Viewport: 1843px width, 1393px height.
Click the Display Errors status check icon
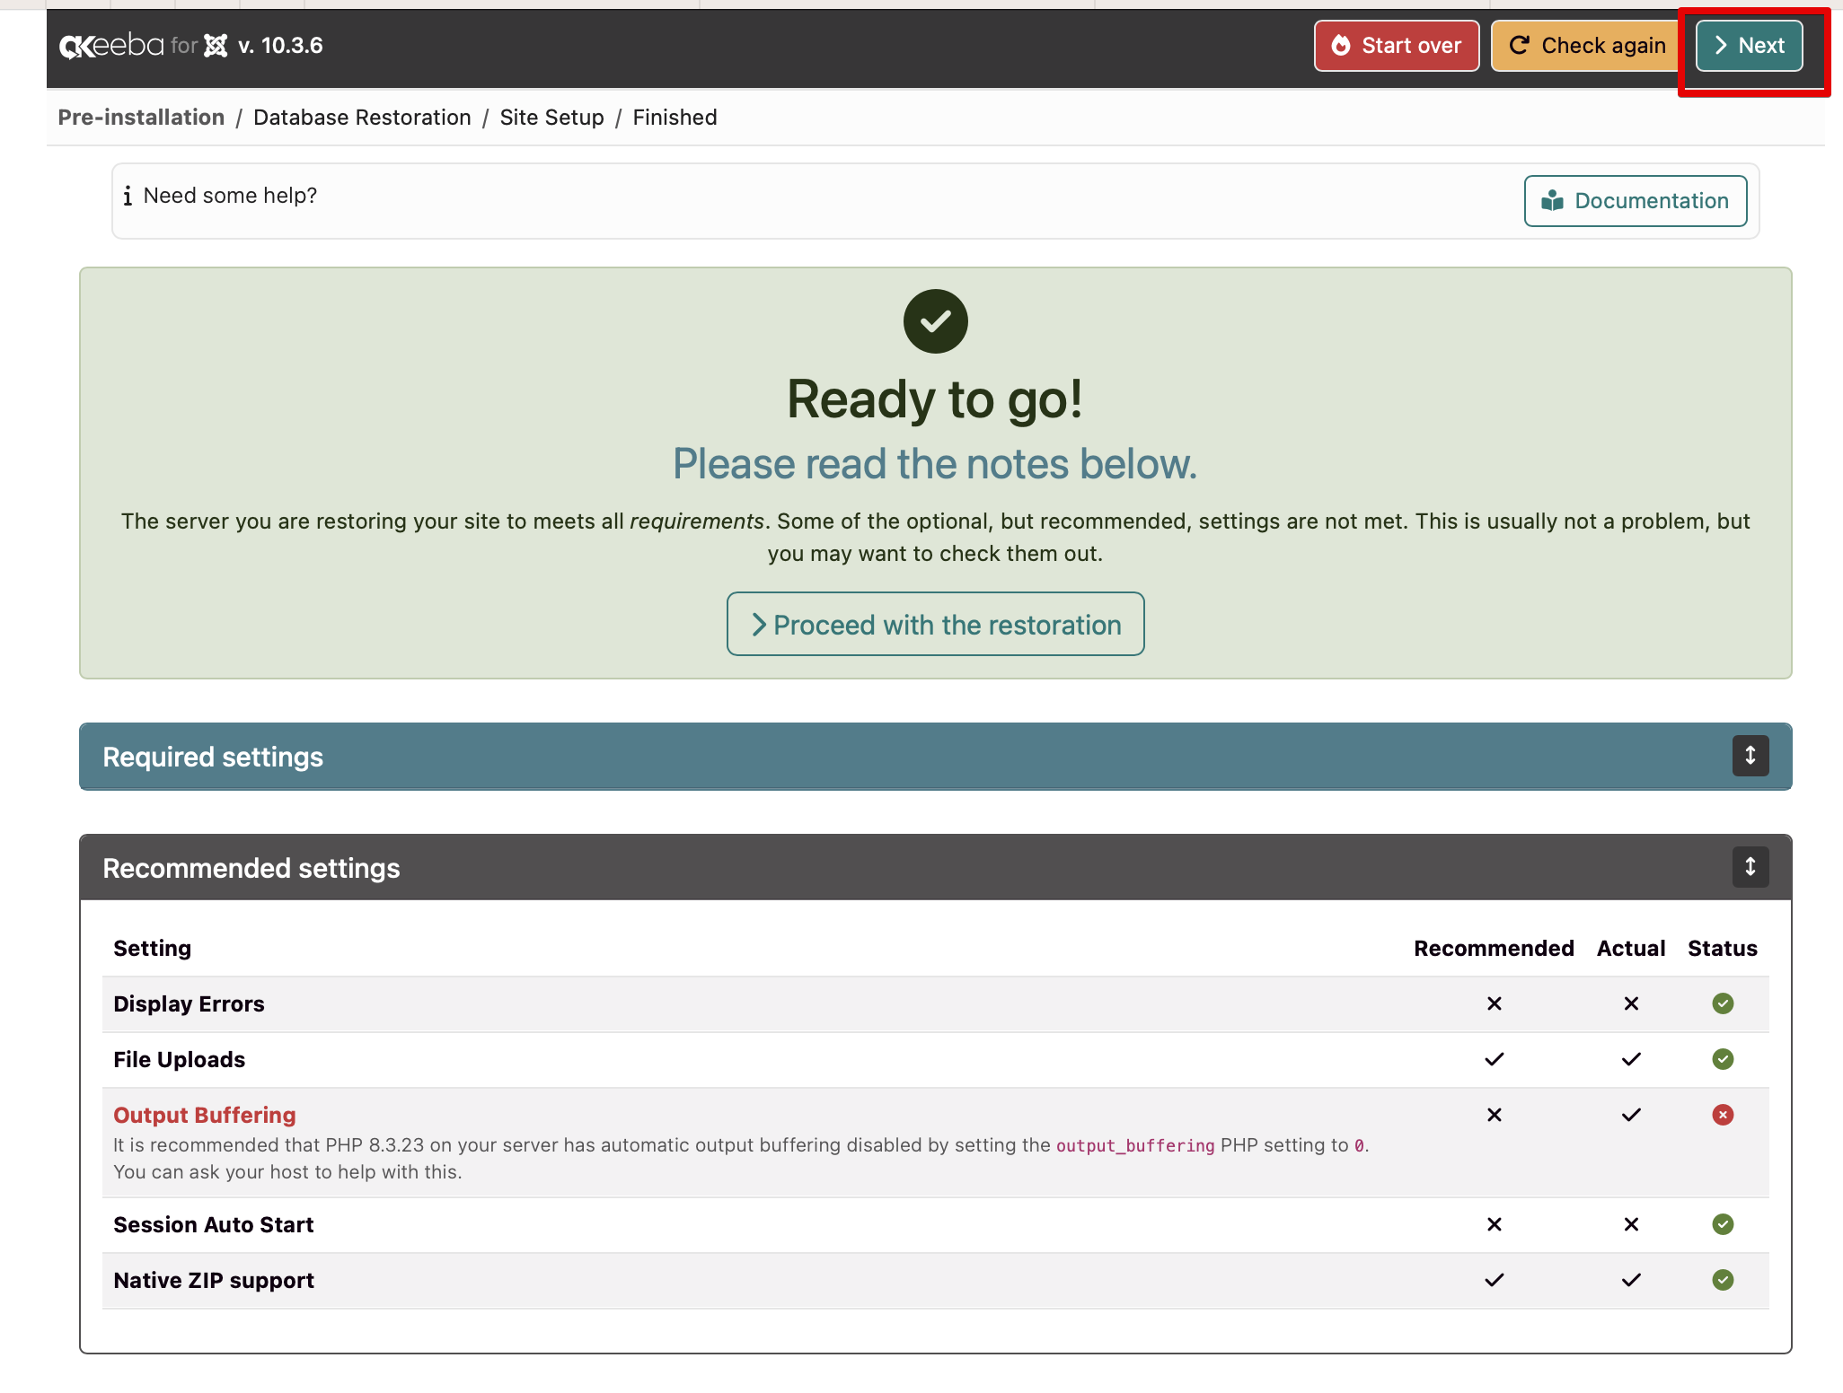[1722, 1003]
